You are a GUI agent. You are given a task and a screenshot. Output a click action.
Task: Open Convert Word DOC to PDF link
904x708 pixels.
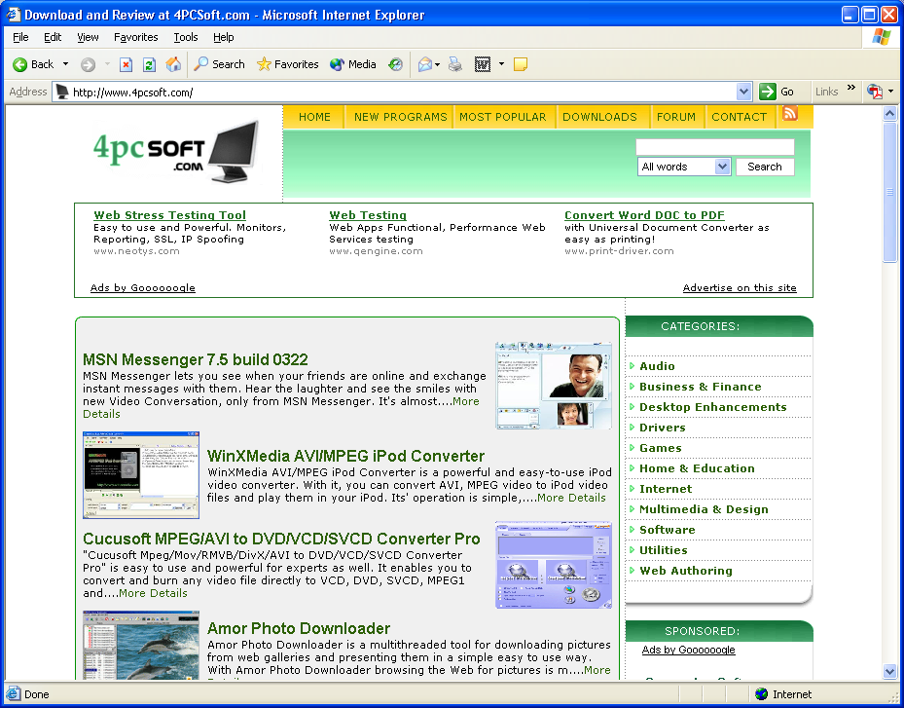pos(644,215)
